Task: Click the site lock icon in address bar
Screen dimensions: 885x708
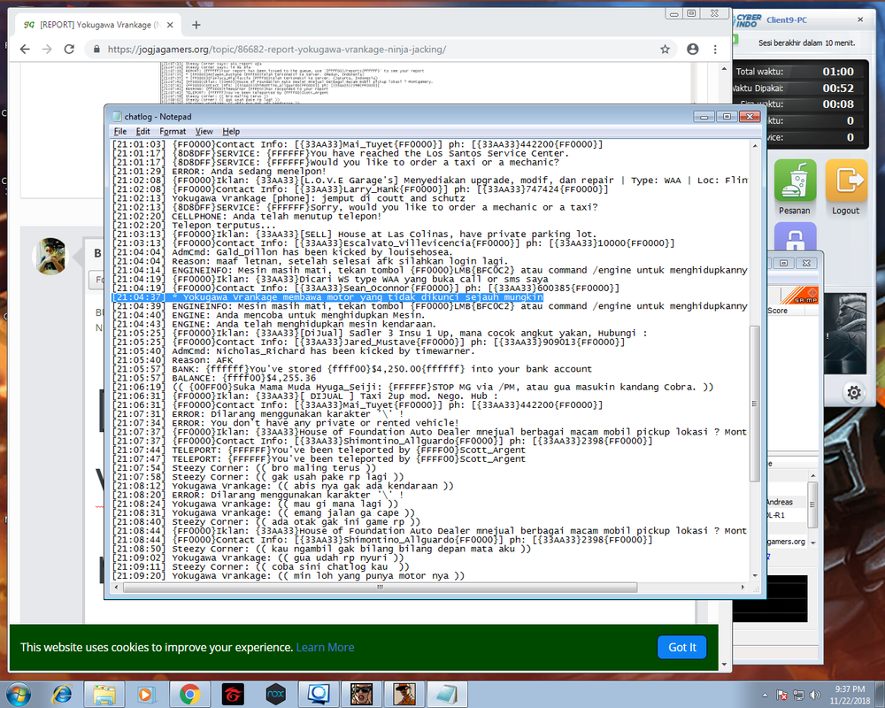Action: [96, 50]
